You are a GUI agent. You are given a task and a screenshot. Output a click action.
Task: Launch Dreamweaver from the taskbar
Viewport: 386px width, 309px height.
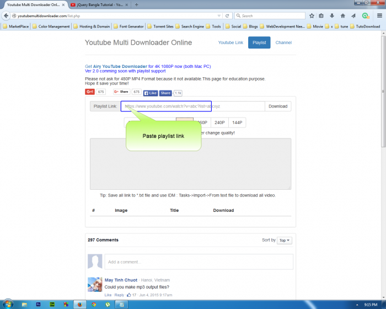pos(52,305)
